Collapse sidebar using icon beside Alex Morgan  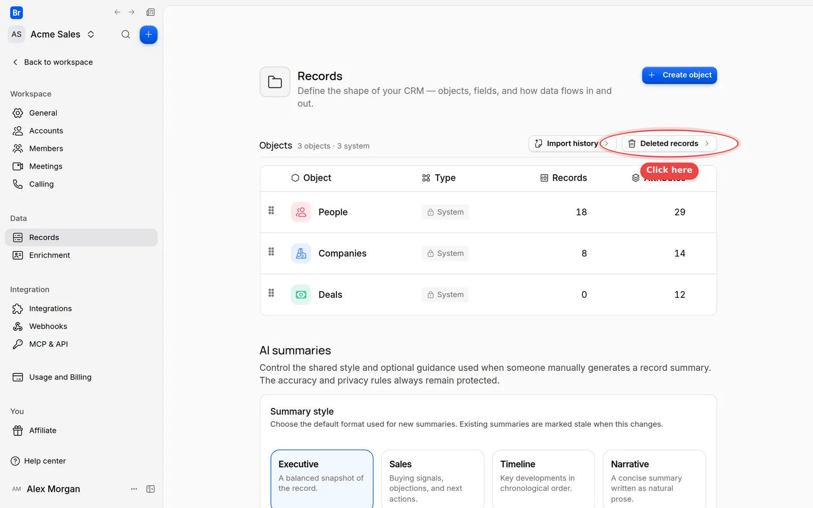click(150, 489)
